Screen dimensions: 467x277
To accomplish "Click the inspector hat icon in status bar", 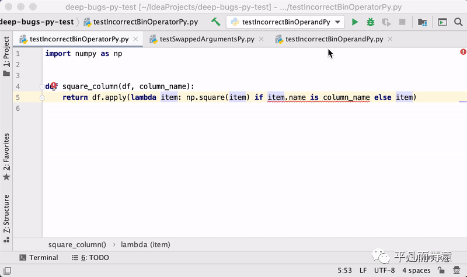I will tap(456, 270).
